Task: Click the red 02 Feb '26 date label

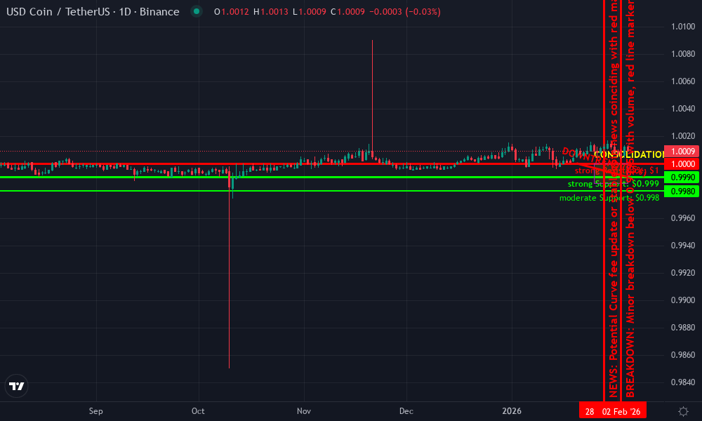Action: 621,410
